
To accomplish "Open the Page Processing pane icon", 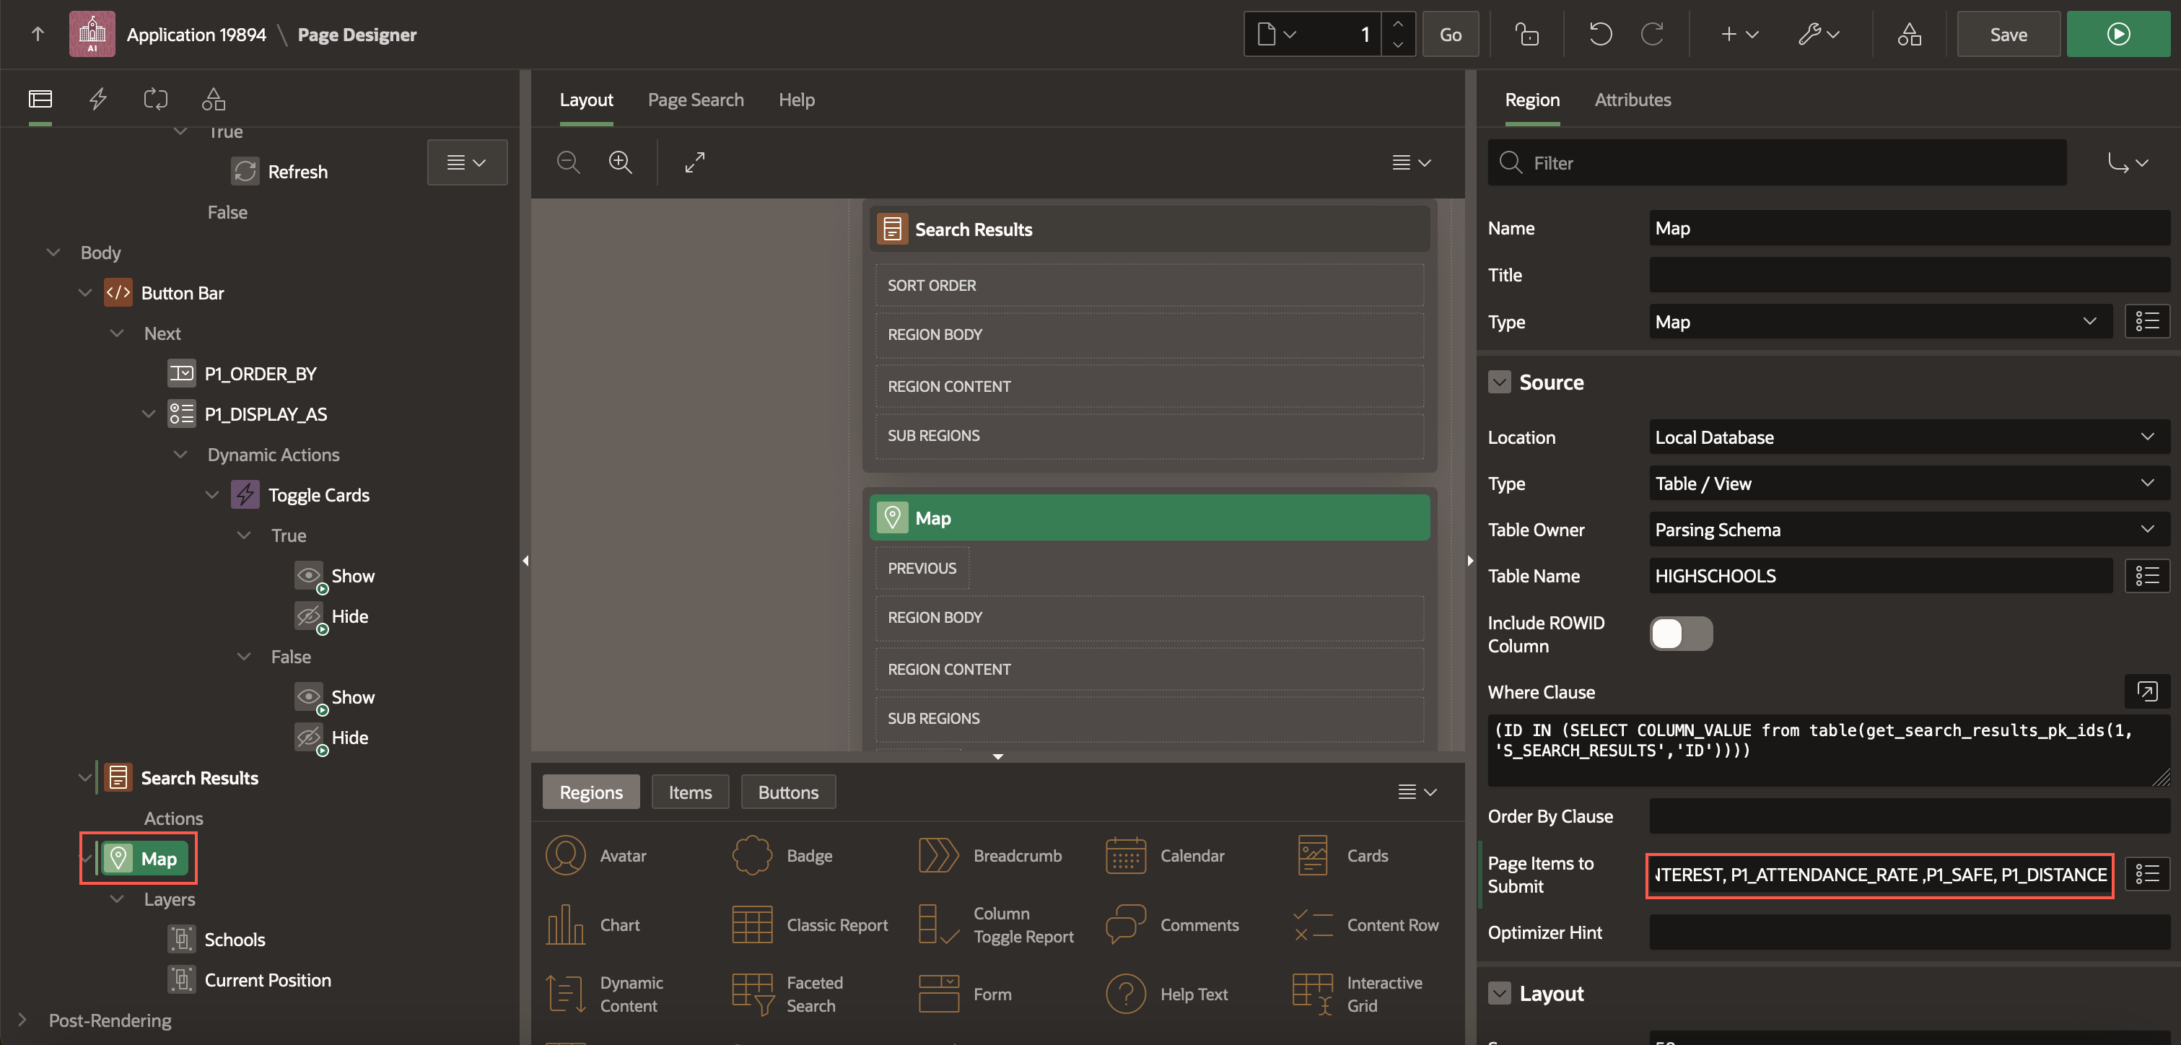I will [x=156, y=99].
